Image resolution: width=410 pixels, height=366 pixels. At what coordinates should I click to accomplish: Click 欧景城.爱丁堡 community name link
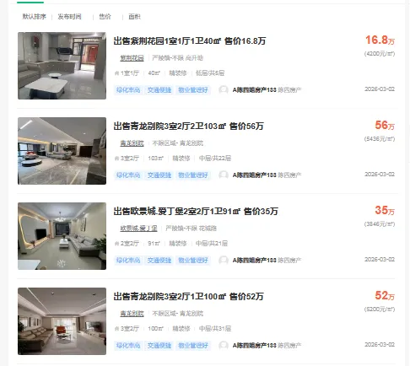pyautogui.click(x=138, y=229)
